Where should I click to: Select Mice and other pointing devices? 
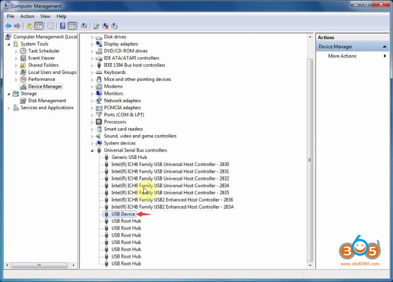tap(137, 79)
